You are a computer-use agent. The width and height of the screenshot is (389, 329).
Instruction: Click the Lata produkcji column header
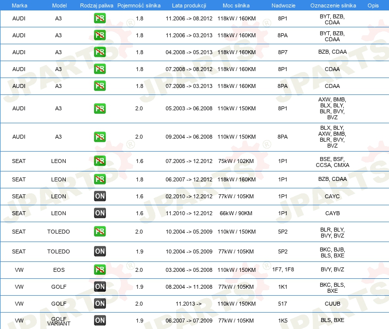pyautogui.click(x=189, y=5)
